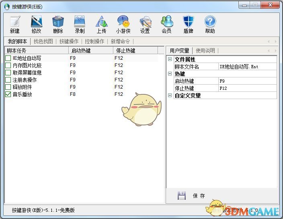Sort by the 停止热键 column header
Image resolution: width=283 pixels, height=219 pixels.
(x=136, y=51)
